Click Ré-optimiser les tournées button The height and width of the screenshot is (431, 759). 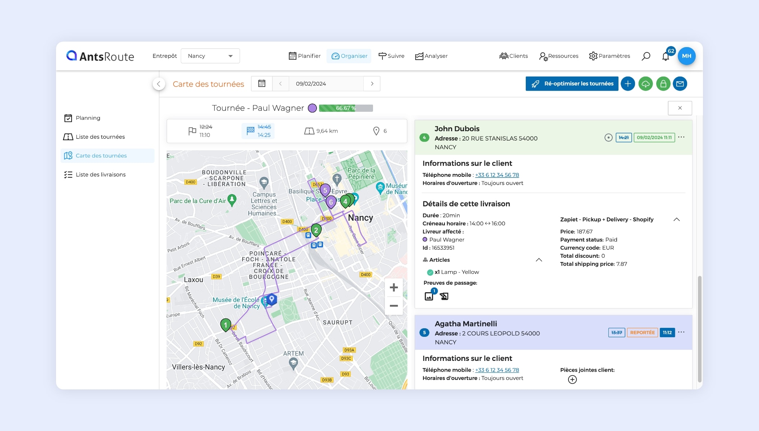coord(572,84)
